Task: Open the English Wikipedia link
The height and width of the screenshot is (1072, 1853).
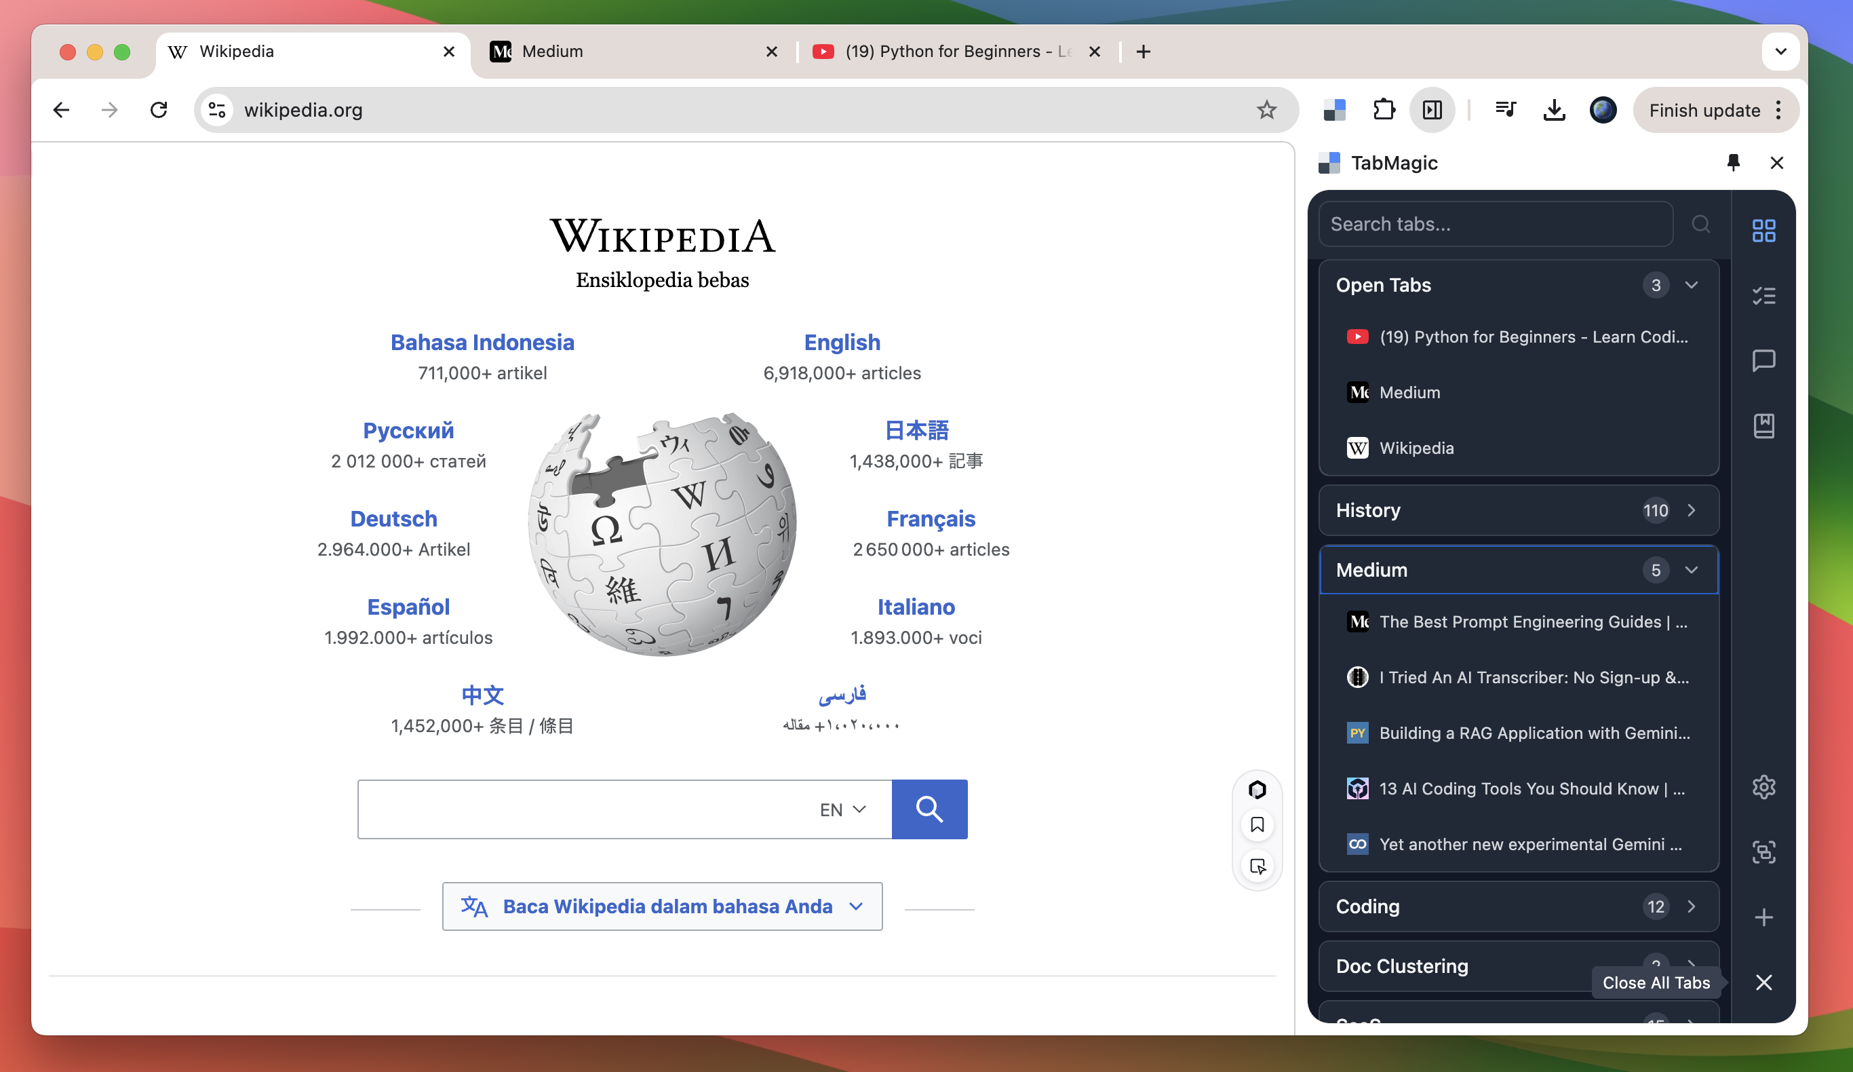Action: [842, 341]
